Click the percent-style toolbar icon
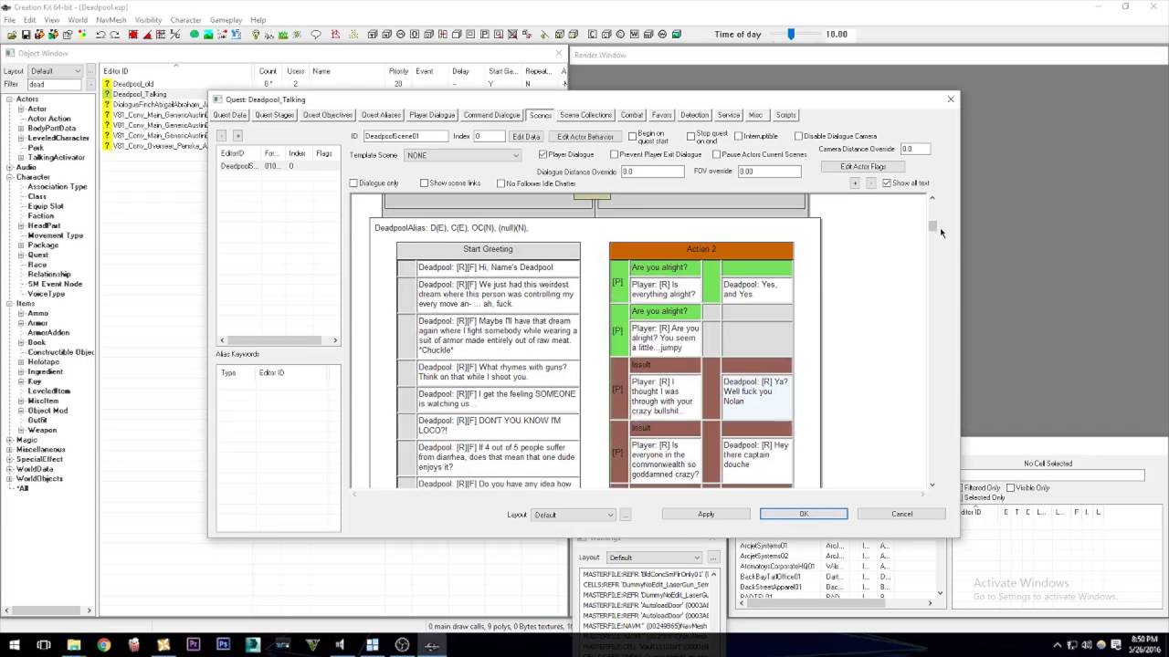Viewport: 1169px width, 657px height. pos(174,35)
